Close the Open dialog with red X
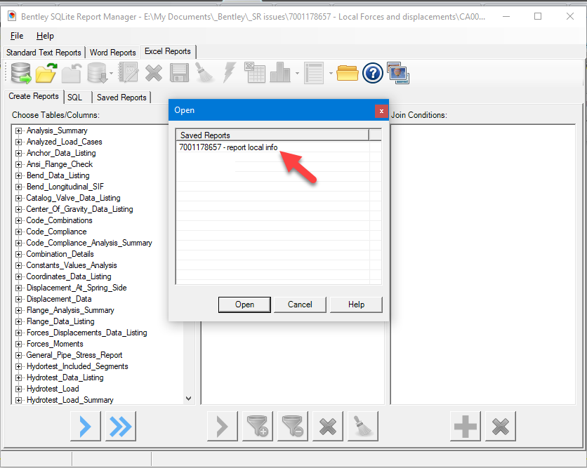The image size is (587, 468). tap(381, 111)
